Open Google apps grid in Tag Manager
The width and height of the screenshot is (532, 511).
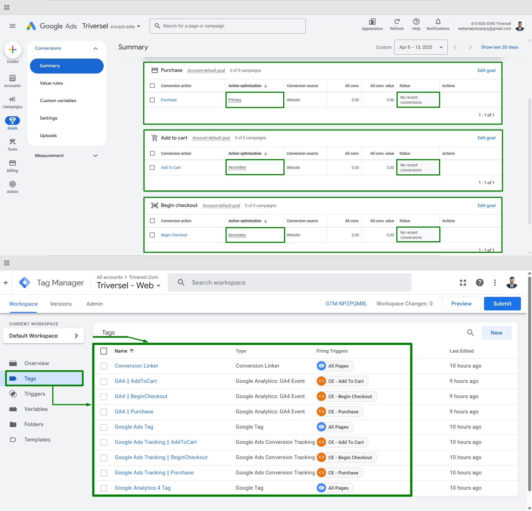pos(463,282)
